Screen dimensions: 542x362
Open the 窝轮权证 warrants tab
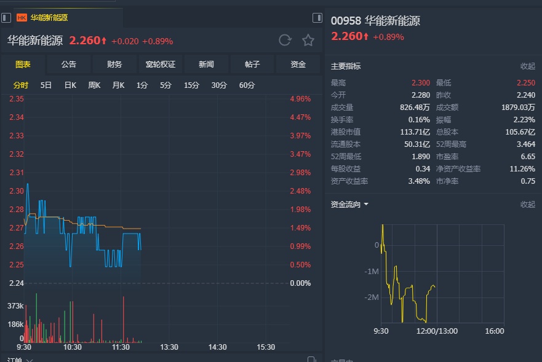(161, 65)
